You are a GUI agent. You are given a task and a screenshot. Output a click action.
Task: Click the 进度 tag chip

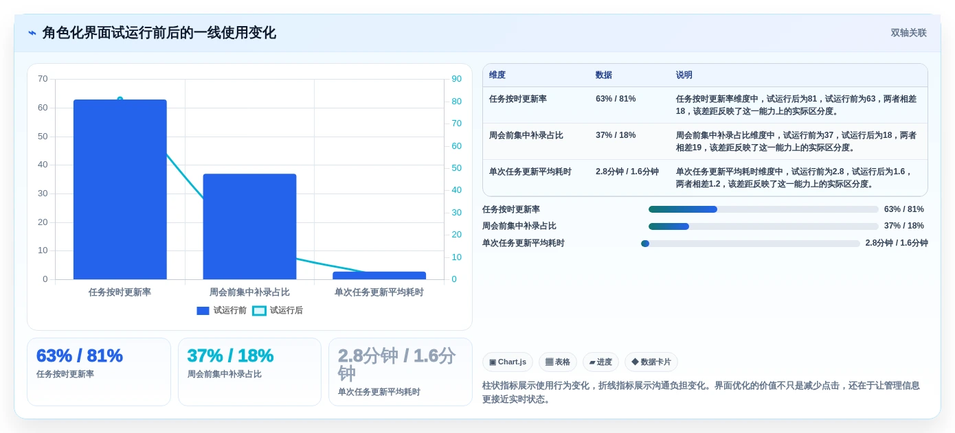[x=600, y=362]
